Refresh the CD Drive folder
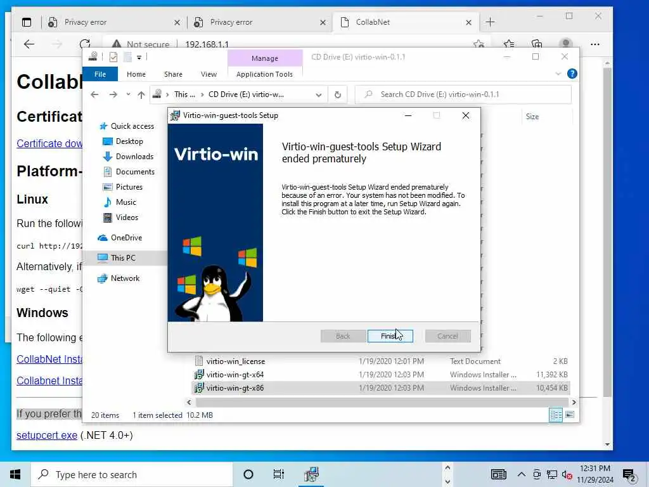Image resolution: width=649 pixels, height=487 pixels. point(338,94)
